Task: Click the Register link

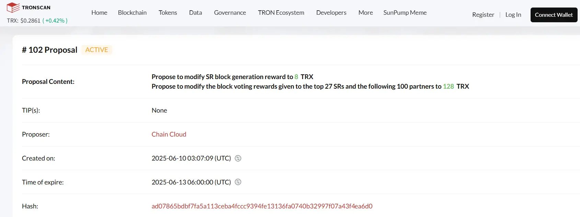Action: coord(483,15)
